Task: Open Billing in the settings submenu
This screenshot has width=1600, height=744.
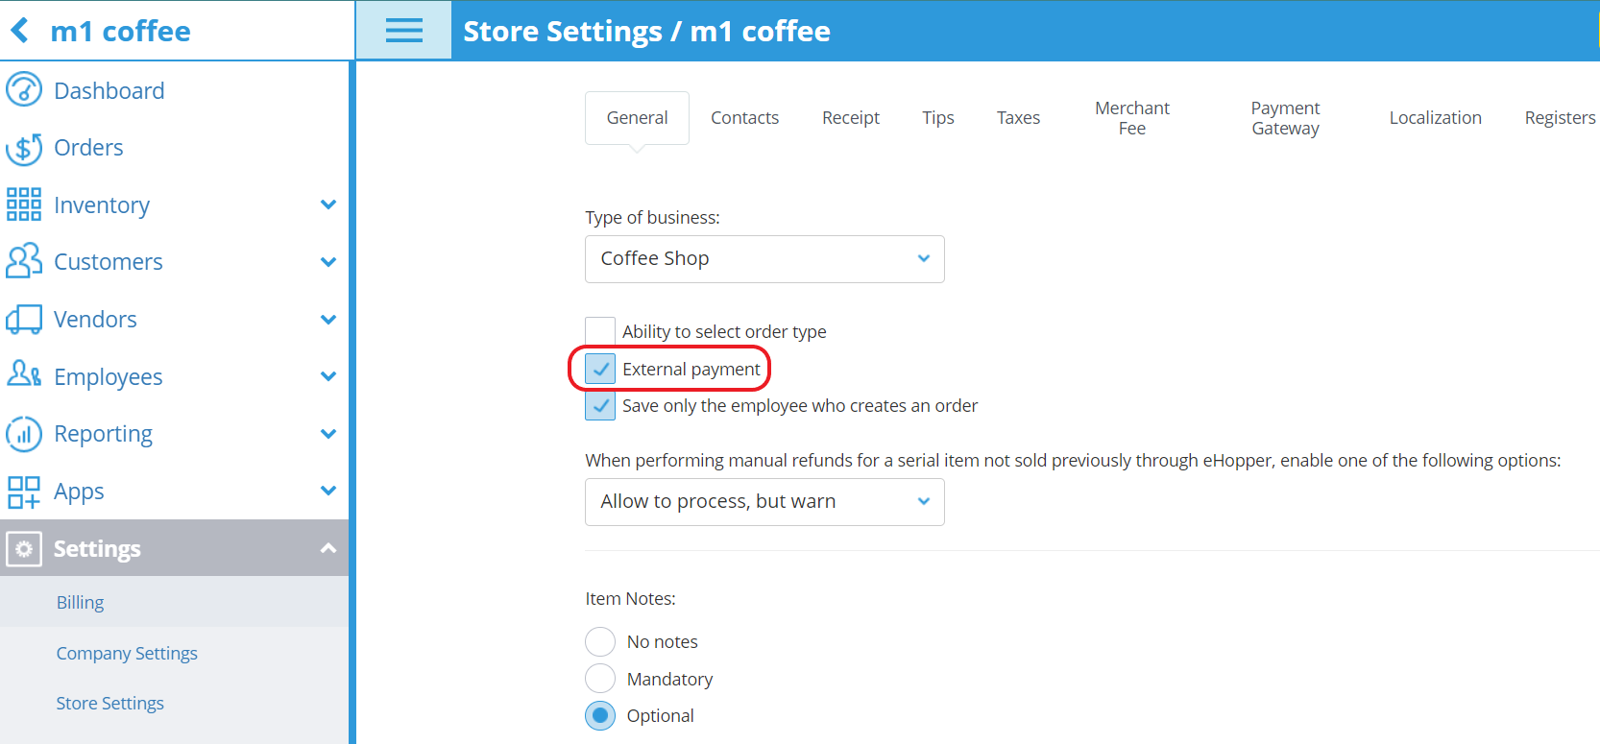Action: pyautogui.click(x=81, y=603)
